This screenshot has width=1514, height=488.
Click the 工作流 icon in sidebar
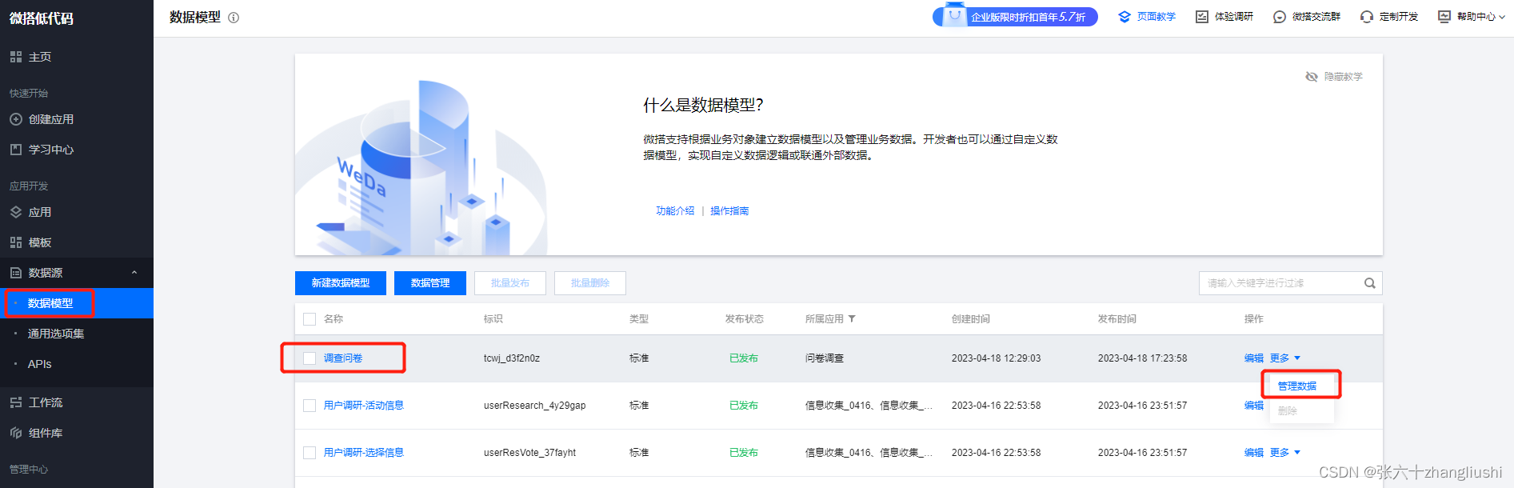(x=16, y=402)
